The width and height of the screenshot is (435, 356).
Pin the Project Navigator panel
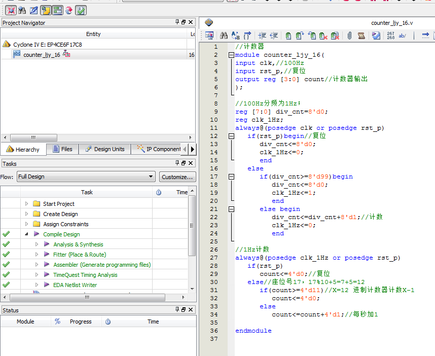click(177, 22)
